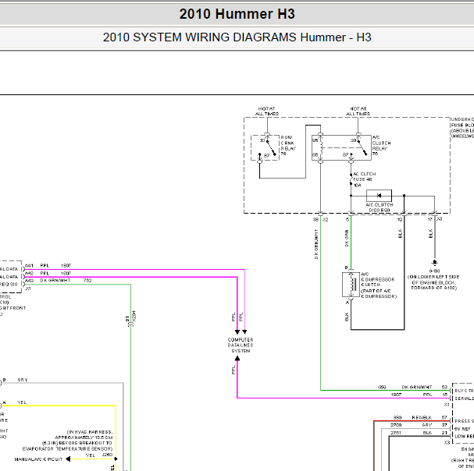This screenshot has height=471, width=474.
Task: Select the 'A/C CLUTCH RELAY 76' label
Action: [381, 146]
